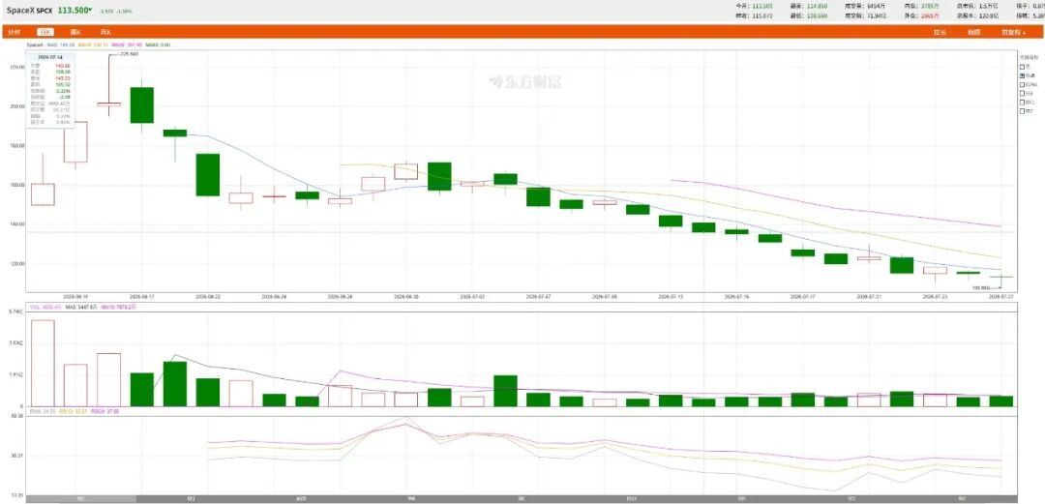The height and width of the screenshot is (504, 1045).
Task: Click the RSI6 value label in RSI panel
Action: [42, 411]
